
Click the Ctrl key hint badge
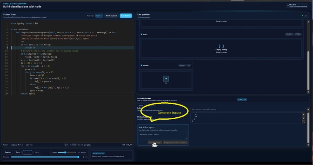[x=67, y=145]
